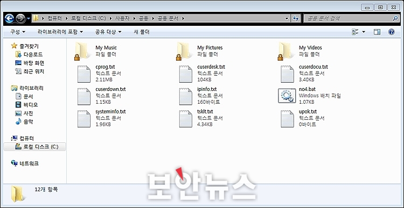Click 컴퓨터 in the address breadcrumb
The image size is (404, 208).
(x=54, y=18)
